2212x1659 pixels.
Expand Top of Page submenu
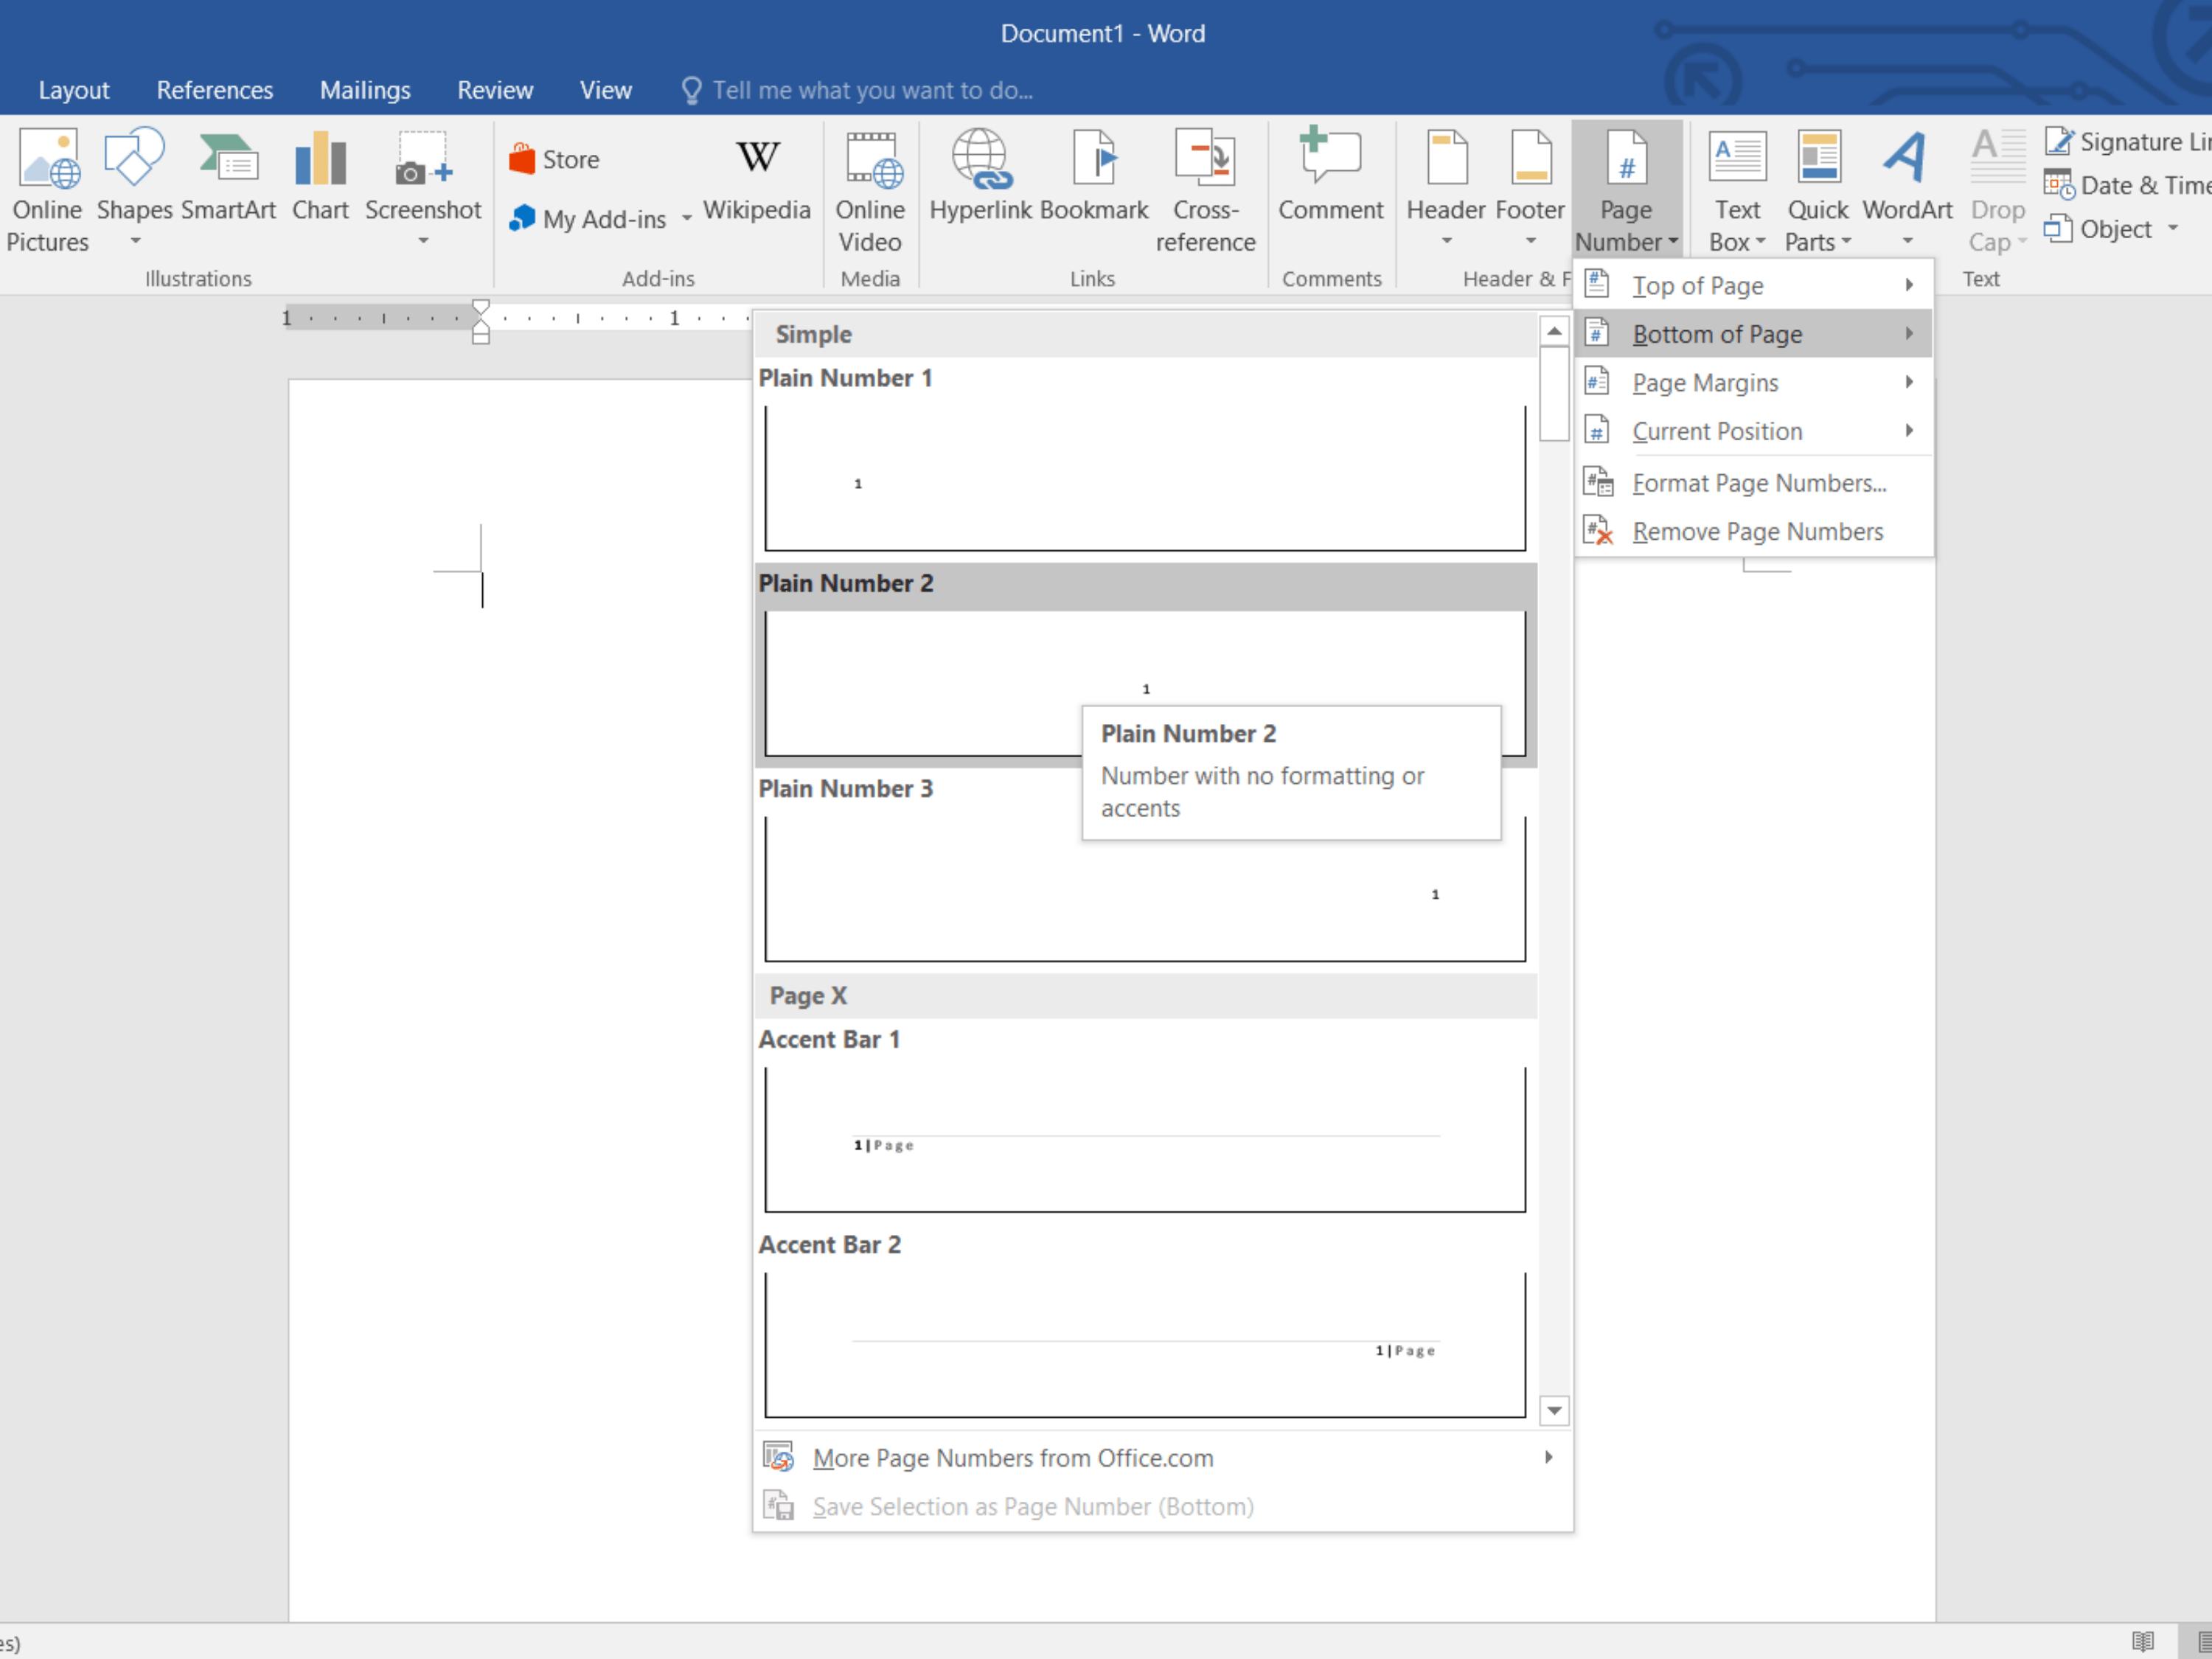point(1753,285)
